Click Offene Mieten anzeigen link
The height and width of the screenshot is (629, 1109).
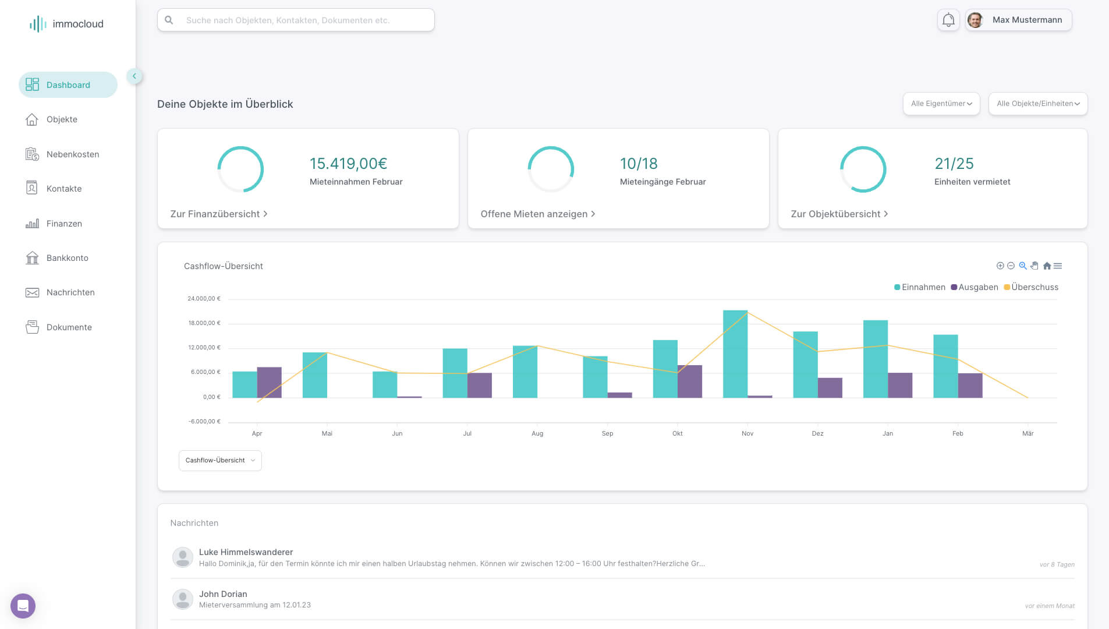point(538,214)
